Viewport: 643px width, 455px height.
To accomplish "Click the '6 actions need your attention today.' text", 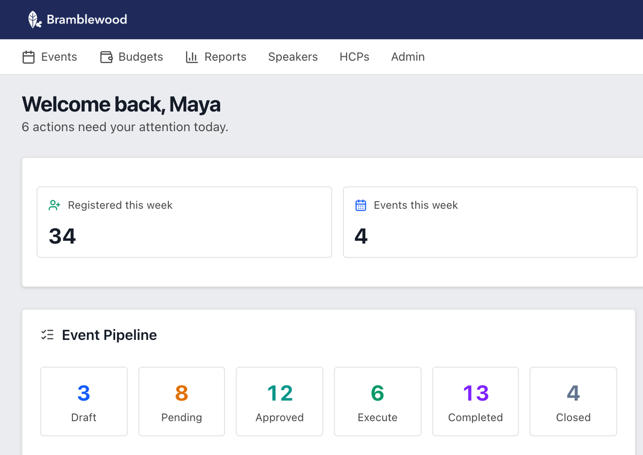I will [x=125, y=127].
